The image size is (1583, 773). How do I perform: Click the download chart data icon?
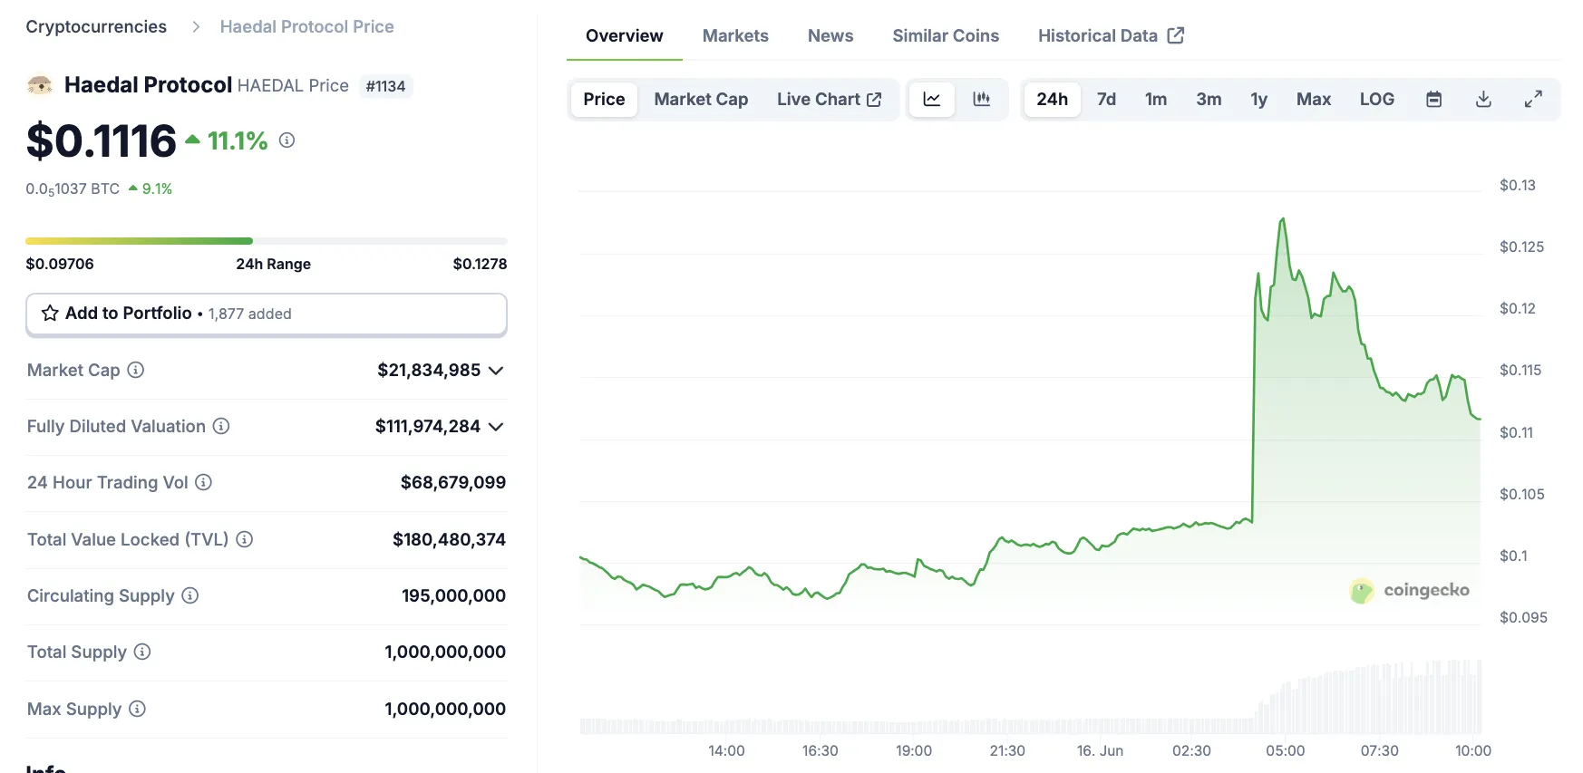[x=1483, y=100]
